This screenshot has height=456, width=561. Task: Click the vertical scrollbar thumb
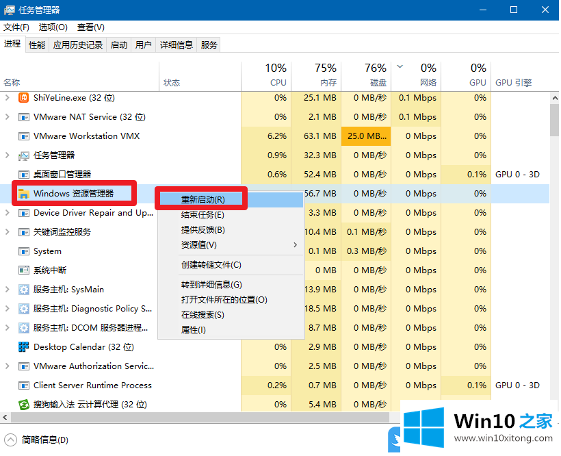555,120
